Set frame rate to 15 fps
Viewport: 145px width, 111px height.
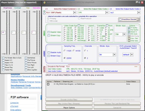pos(106,28)
